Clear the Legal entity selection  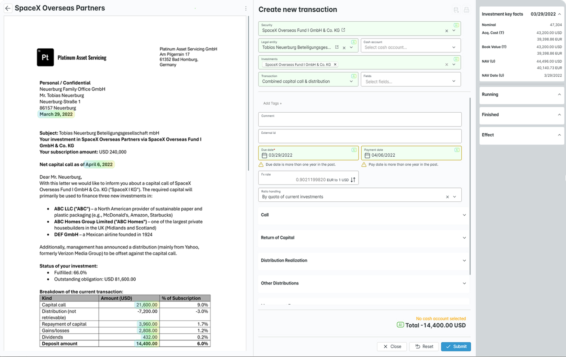[344, 48]
